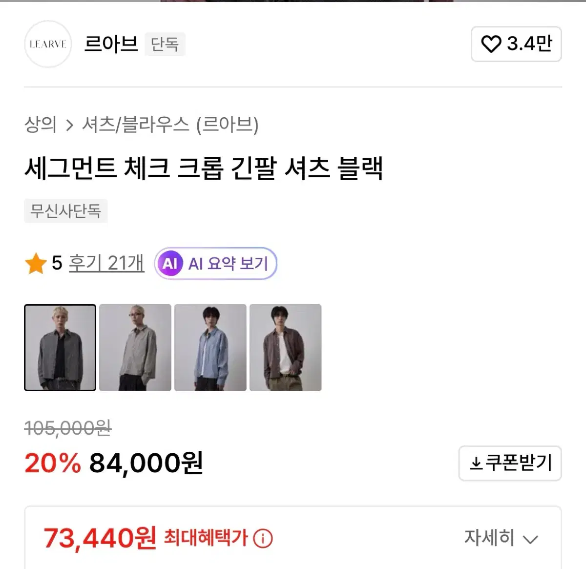Tap the 자세히 down chevron

[x=530, y=539]
